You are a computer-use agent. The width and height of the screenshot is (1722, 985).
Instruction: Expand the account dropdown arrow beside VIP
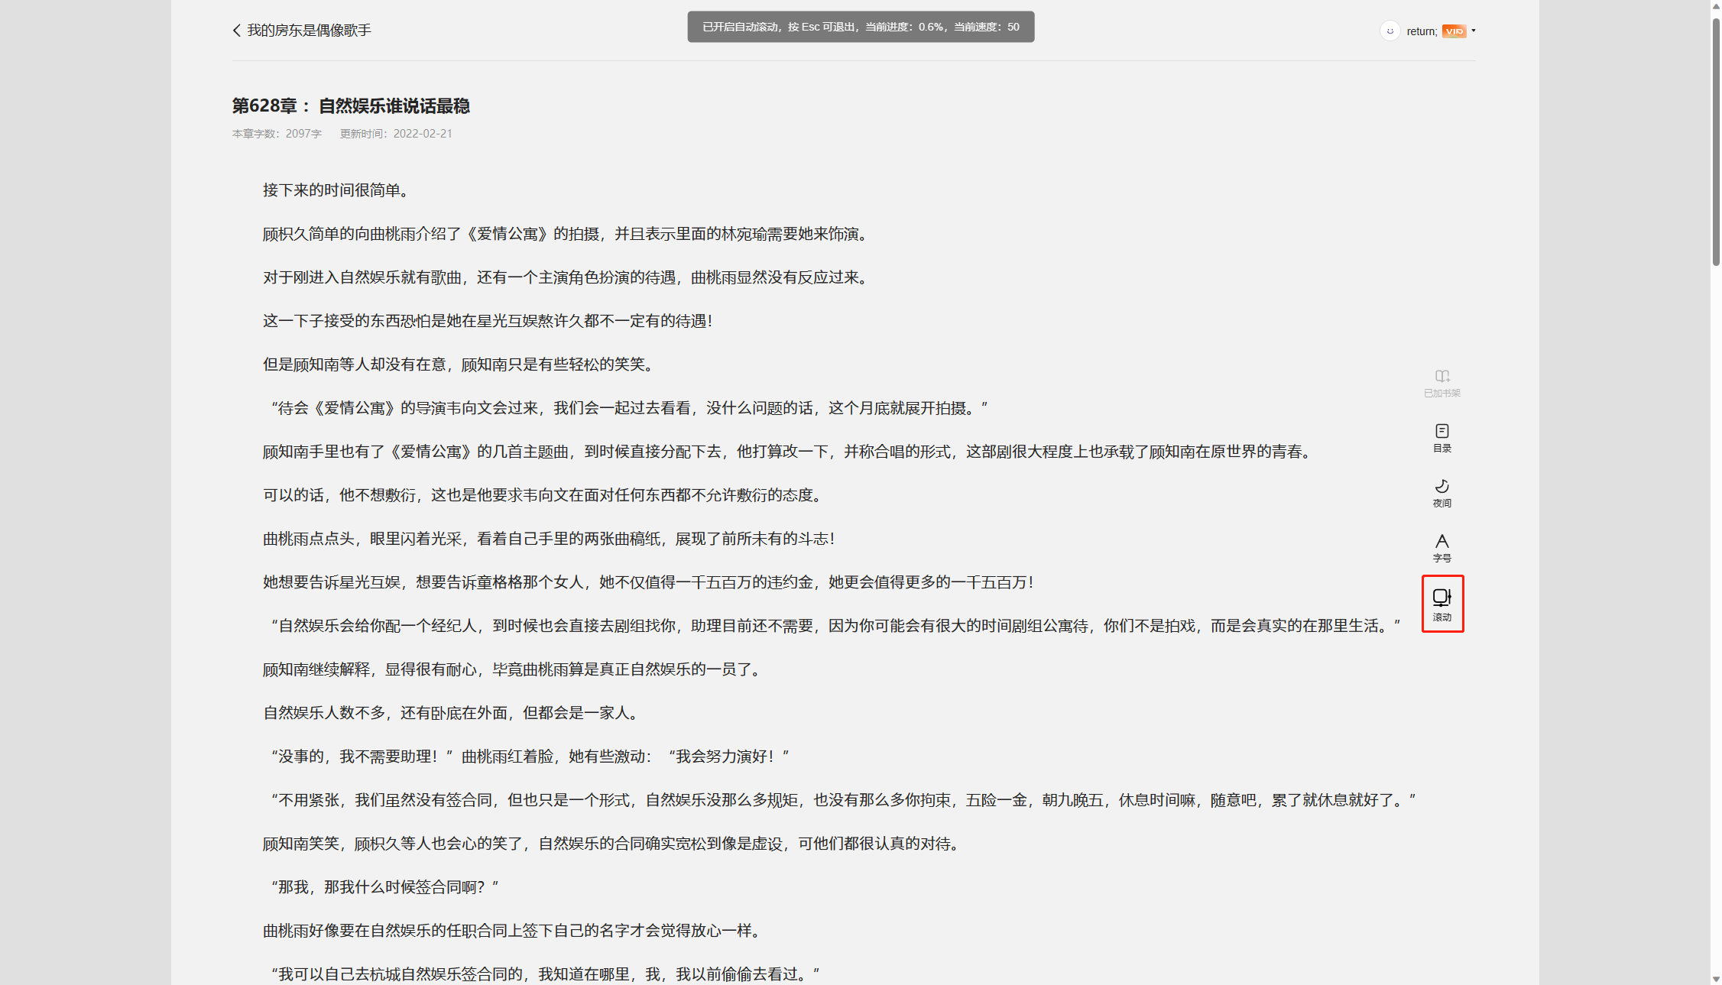click(x=1473, y=31)
